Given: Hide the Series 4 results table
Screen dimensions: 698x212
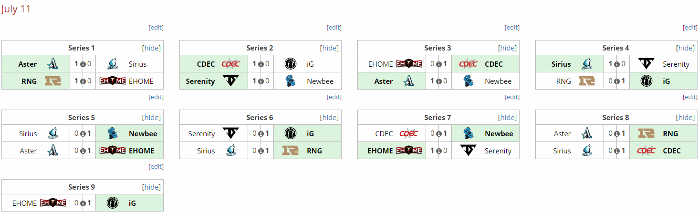Looking at the screenshot, I should click(686, 48).
